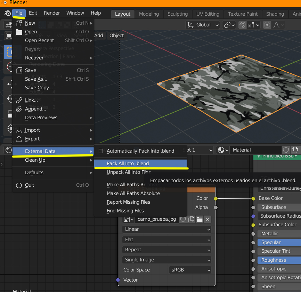Click the fake user shield next to Material
The width and height of the screenshot is (301, 292).
point(286,150)
